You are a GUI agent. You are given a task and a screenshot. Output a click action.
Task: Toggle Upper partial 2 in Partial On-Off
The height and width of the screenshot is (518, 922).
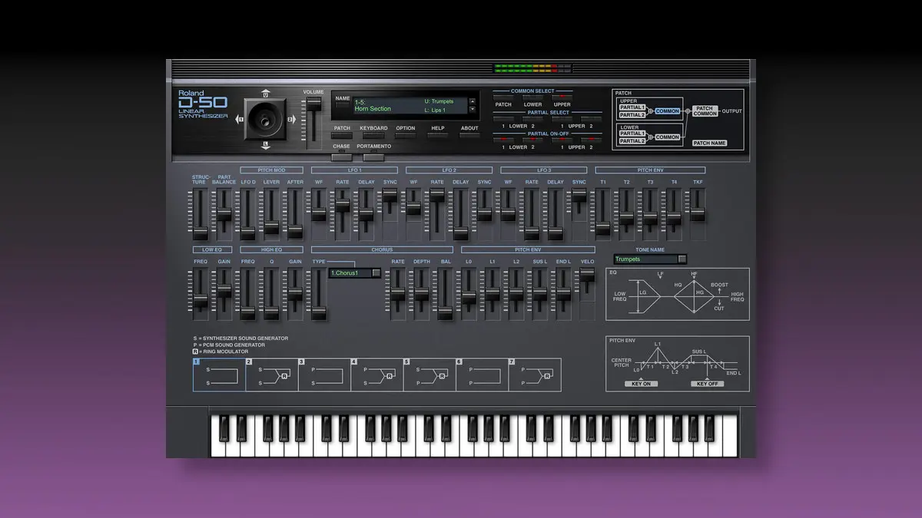pos(591,140)
